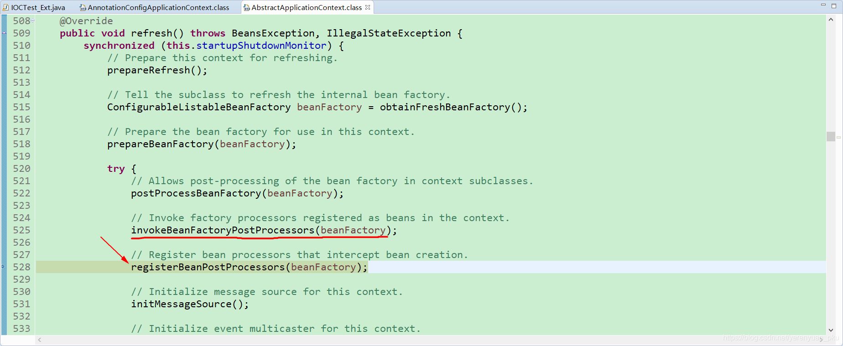The image size is (843, 346).
Task: Click the synchronized keyword
Action: [119, 46]
